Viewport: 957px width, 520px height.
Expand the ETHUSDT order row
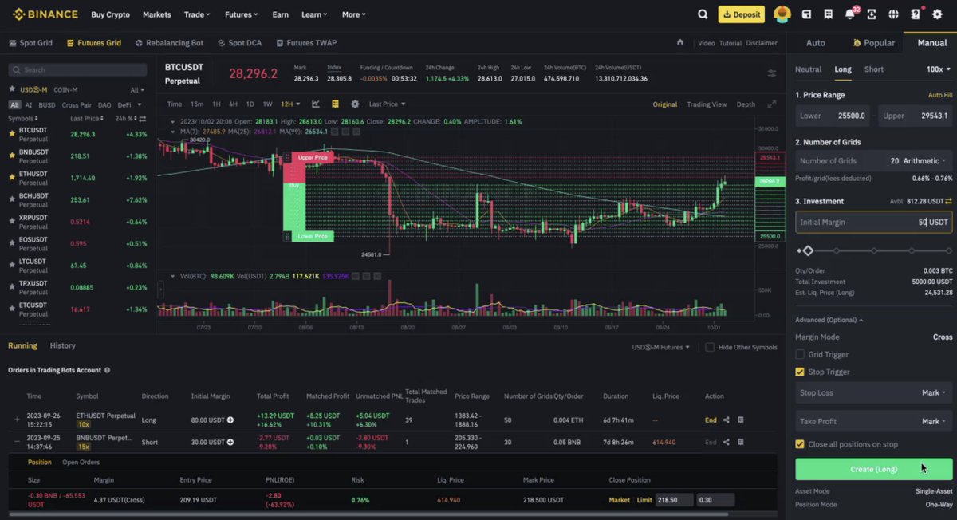[17, 420]
